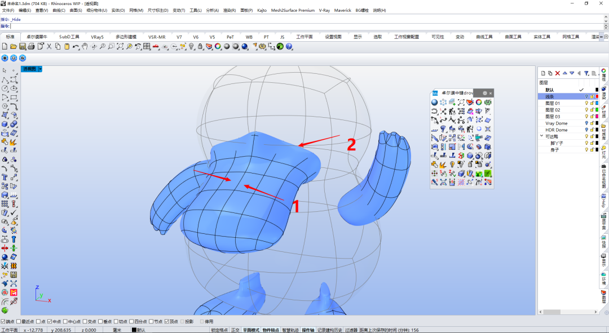Cut selection with the scissors icon
The height and width of the screenshot is (333, 609).
pyautogui.click(x=49, y=46)
